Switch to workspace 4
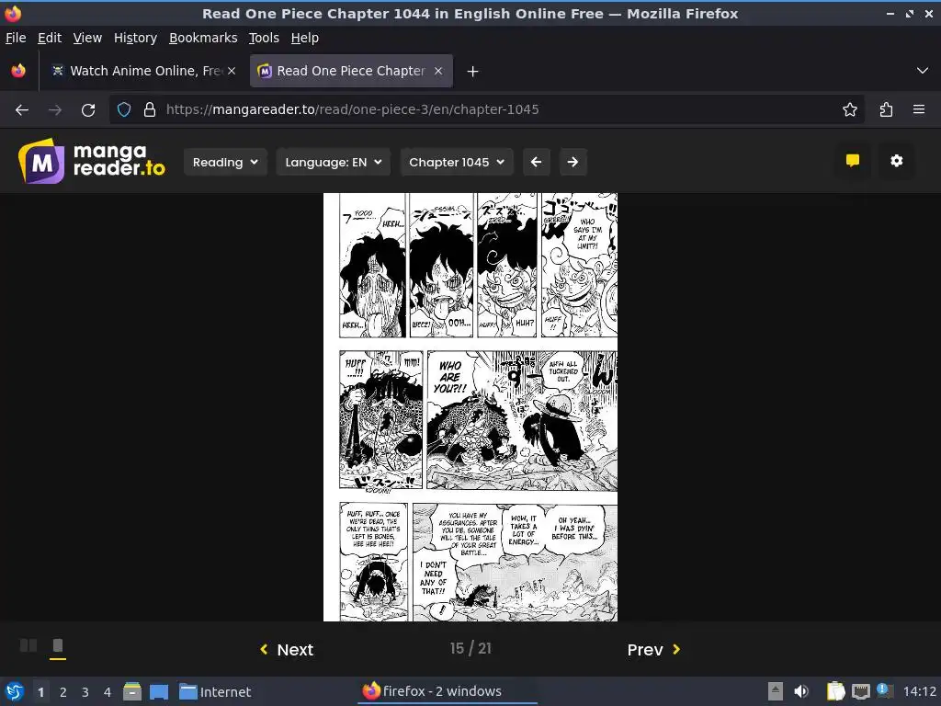 108,692
